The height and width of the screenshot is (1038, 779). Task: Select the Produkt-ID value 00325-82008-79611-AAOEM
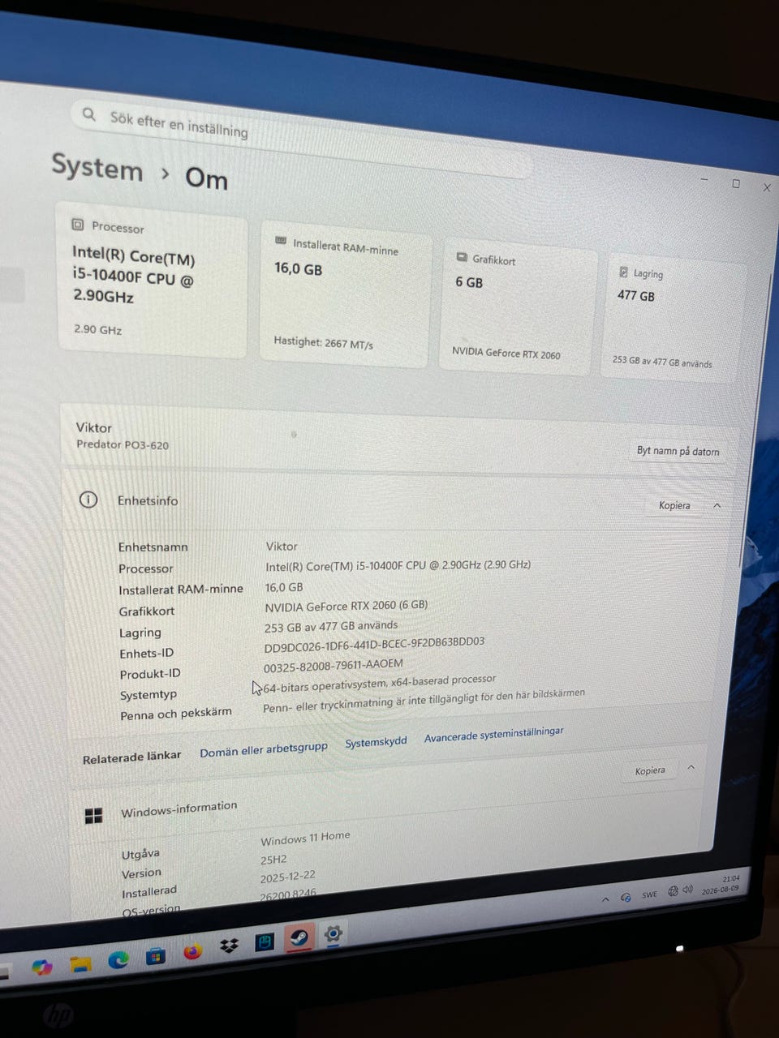pyautogui.click(x=334, y=665)
